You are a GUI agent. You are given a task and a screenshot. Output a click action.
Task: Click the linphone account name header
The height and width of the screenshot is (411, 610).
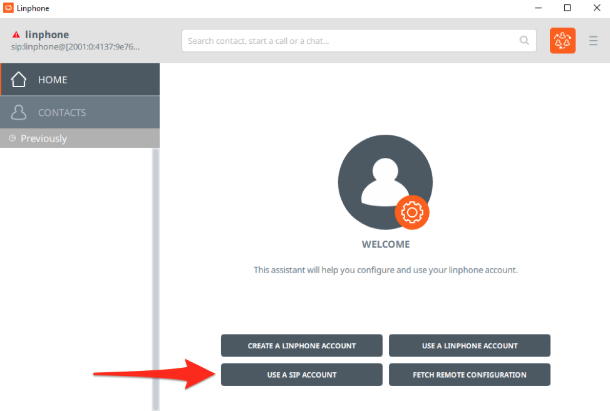[47, 34]
